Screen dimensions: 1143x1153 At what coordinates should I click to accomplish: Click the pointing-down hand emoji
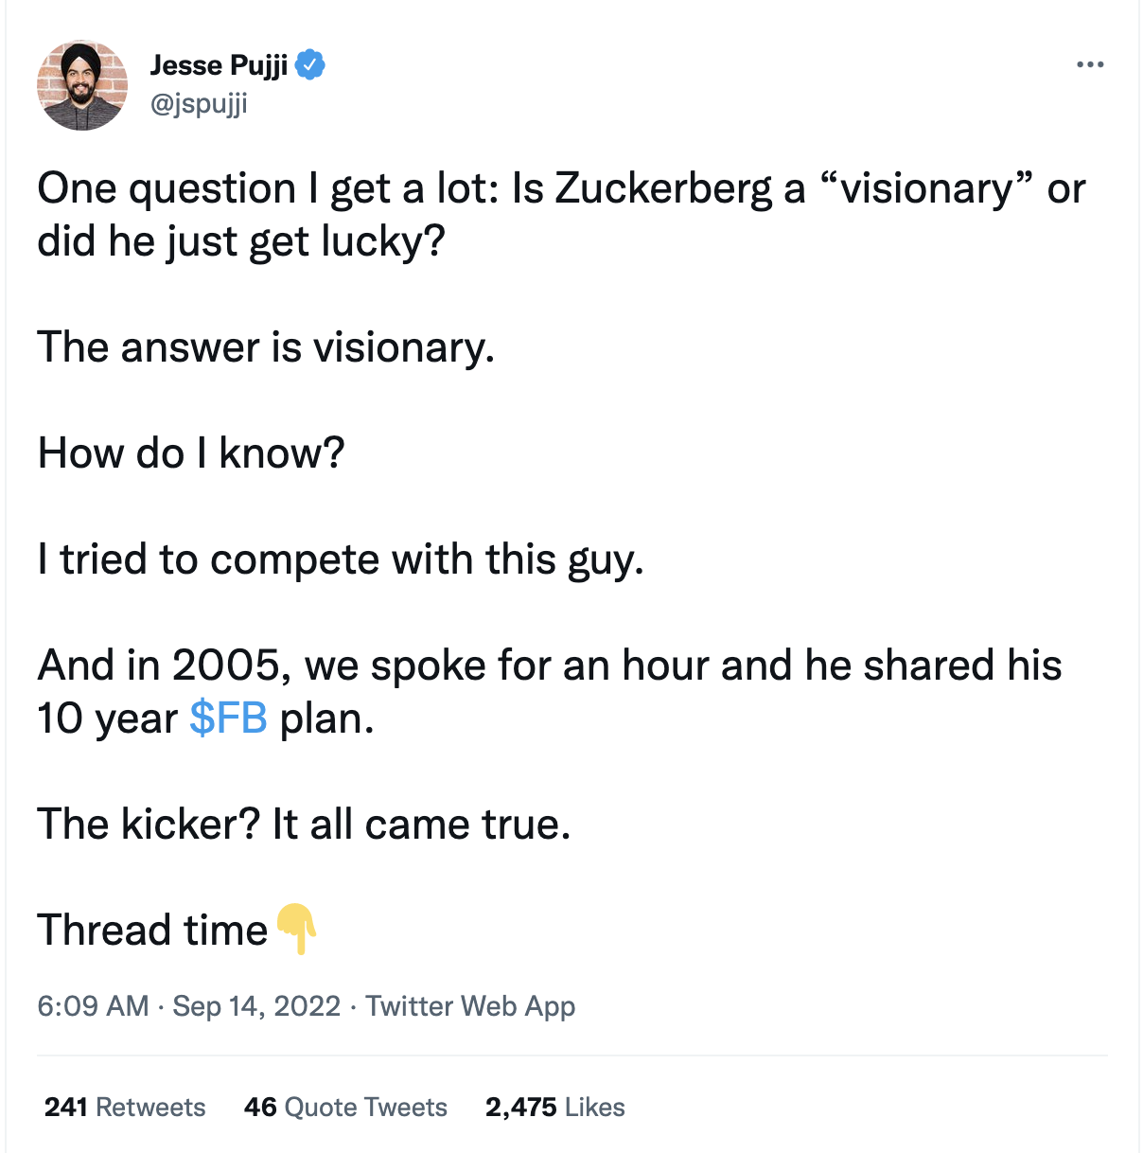click(295, 929)
